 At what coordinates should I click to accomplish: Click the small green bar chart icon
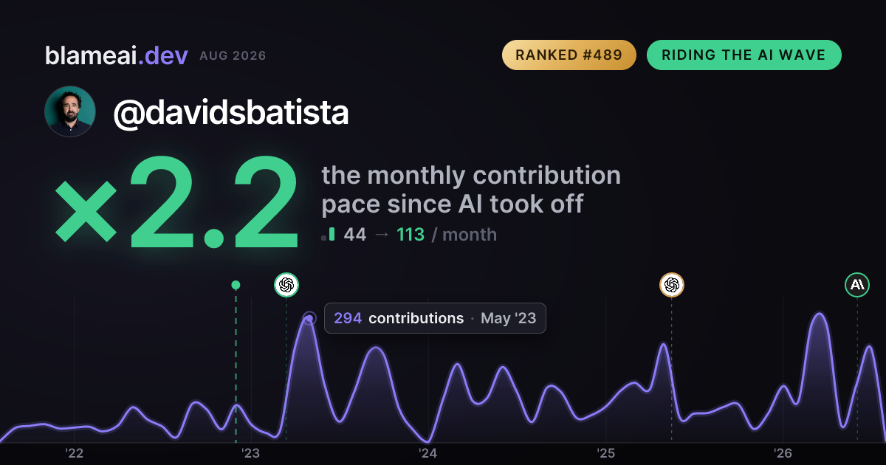329,235
